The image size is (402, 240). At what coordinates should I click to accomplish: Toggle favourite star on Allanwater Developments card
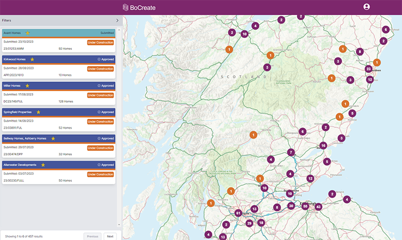click(x=43, y=165)
